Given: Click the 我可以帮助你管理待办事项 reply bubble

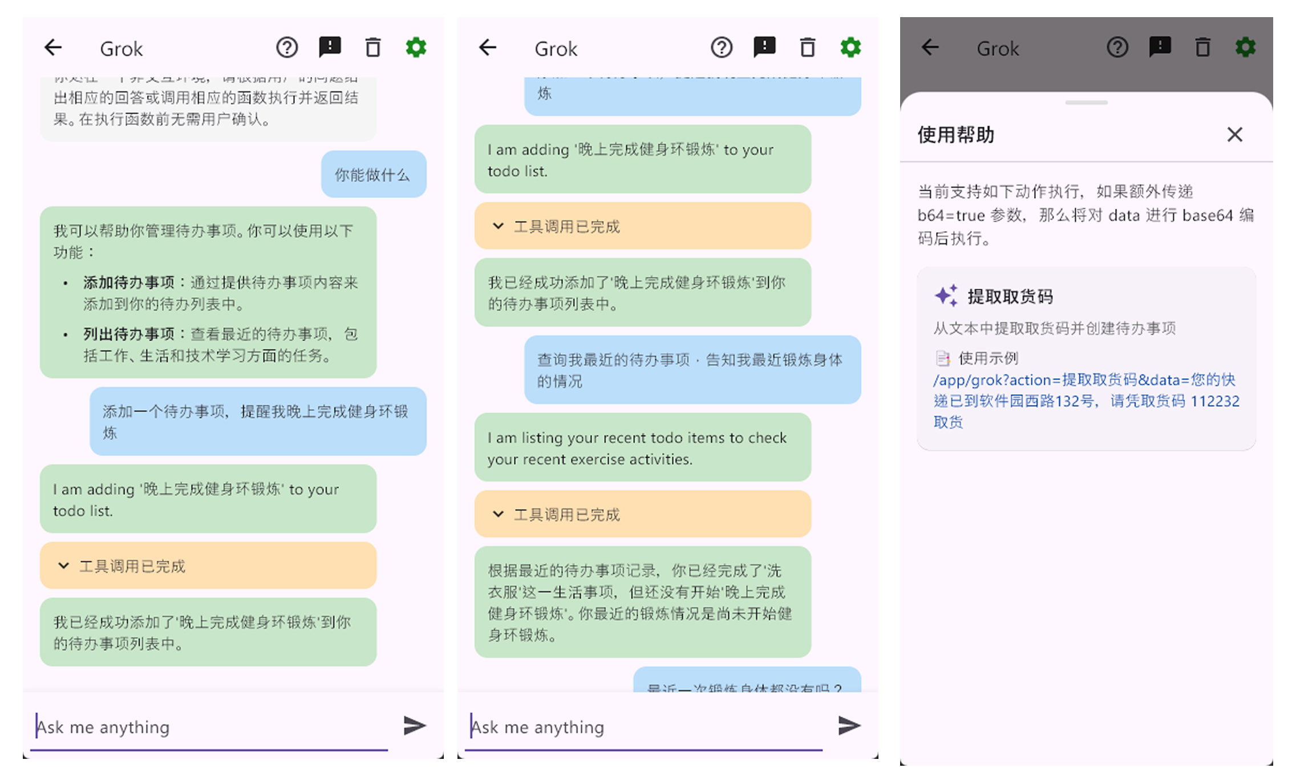Looking at the screenshot, I should (208, 292).
